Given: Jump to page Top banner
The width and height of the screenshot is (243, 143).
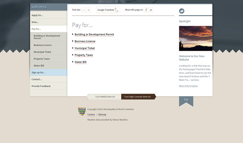Looking at the screenshot, I should click(186, 100).
